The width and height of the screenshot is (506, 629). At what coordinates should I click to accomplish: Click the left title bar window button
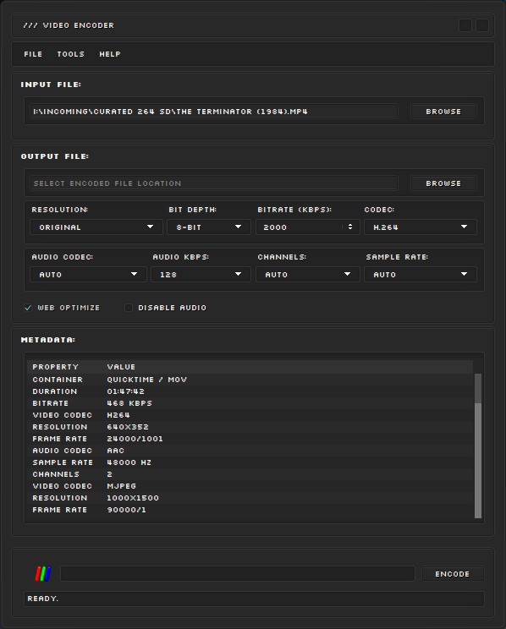point(465,25)
